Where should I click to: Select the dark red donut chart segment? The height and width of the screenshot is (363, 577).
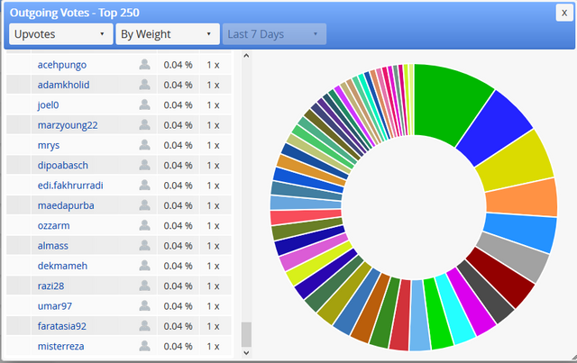503,277
